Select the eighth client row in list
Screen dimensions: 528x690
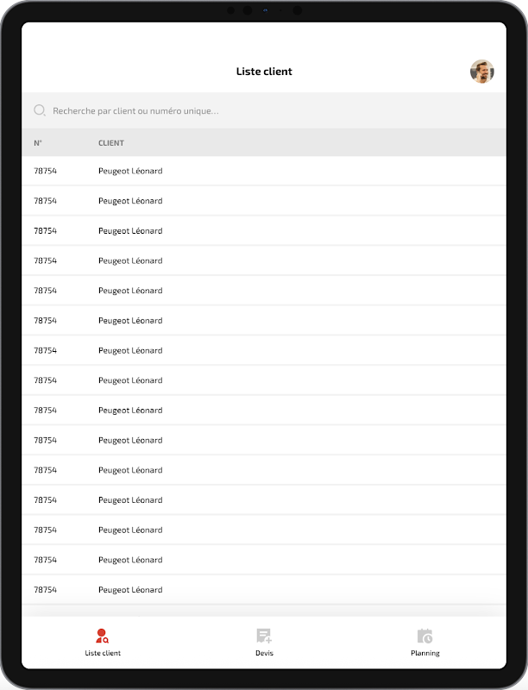tap(264, 380)
